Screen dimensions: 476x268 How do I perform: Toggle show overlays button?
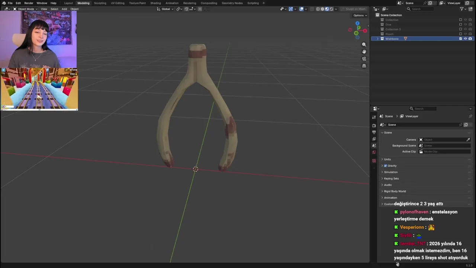301,9
